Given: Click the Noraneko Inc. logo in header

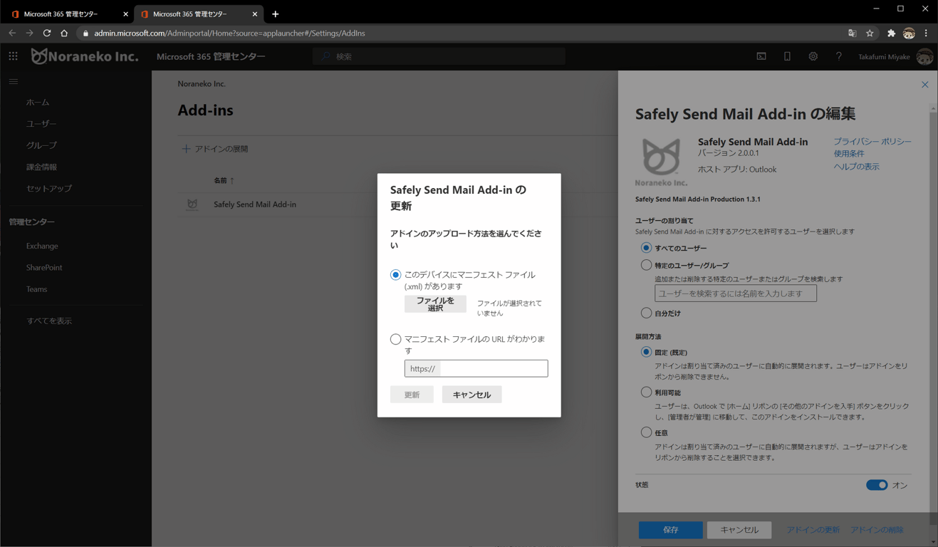Looking at the screenshot, I should click(x=85, y=56).
